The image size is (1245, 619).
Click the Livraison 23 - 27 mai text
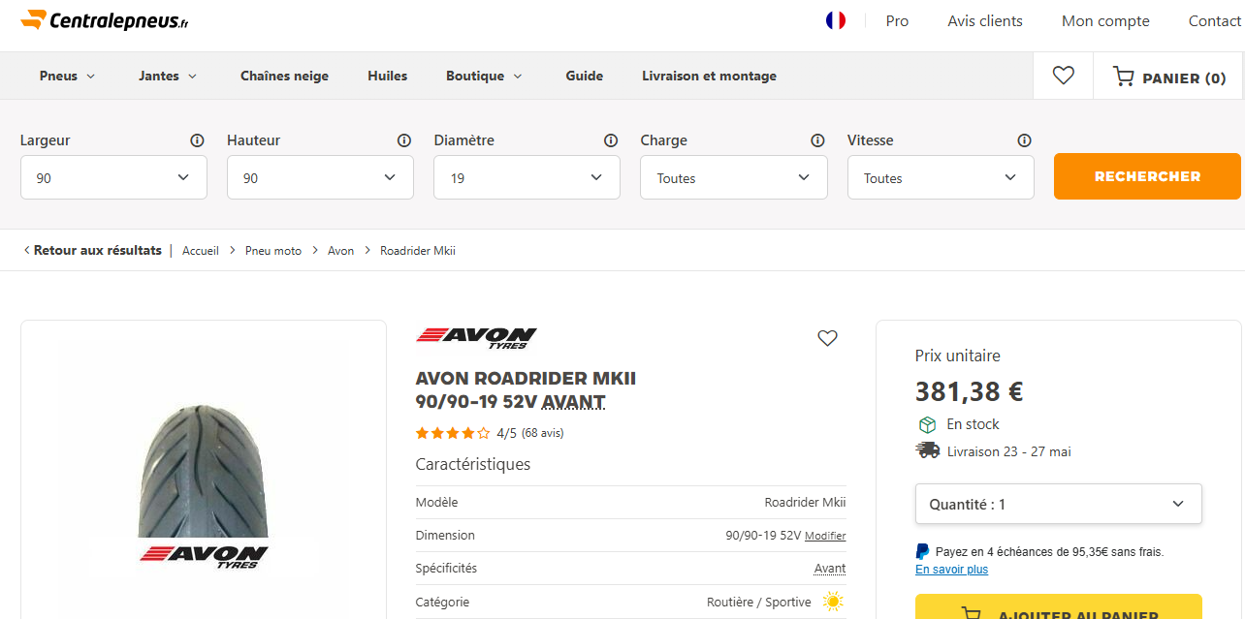1009,451
